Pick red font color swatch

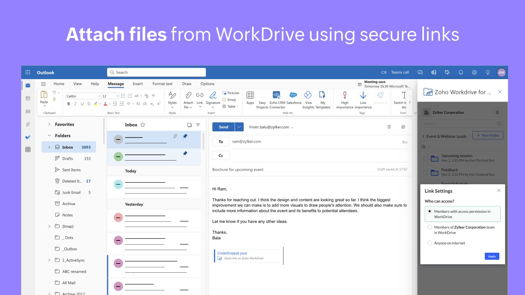(x=106, y=104)
